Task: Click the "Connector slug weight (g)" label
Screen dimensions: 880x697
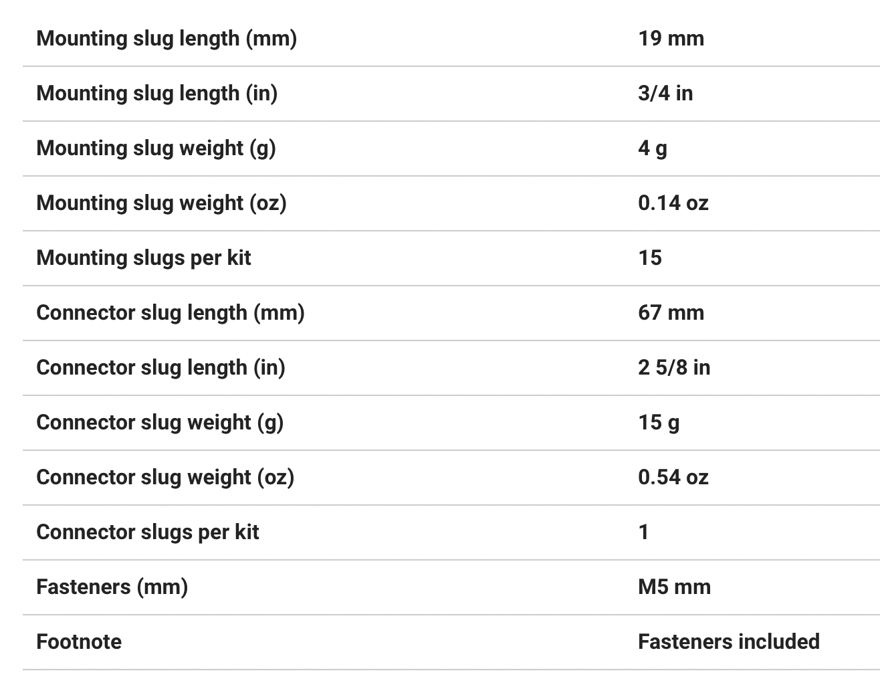Action: tap(160, 422)
